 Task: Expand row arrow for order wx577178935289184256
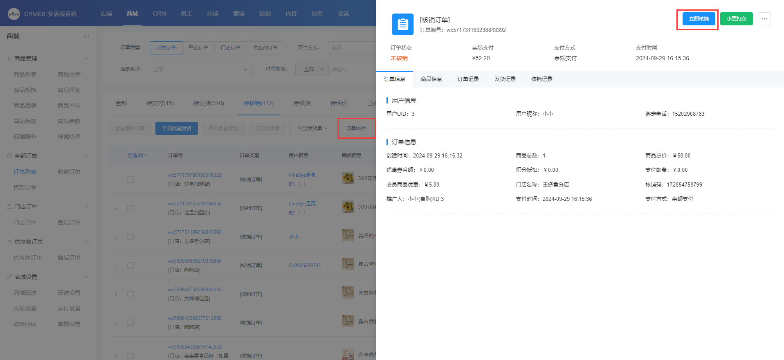pyautogui.click(x=116, y=209)
